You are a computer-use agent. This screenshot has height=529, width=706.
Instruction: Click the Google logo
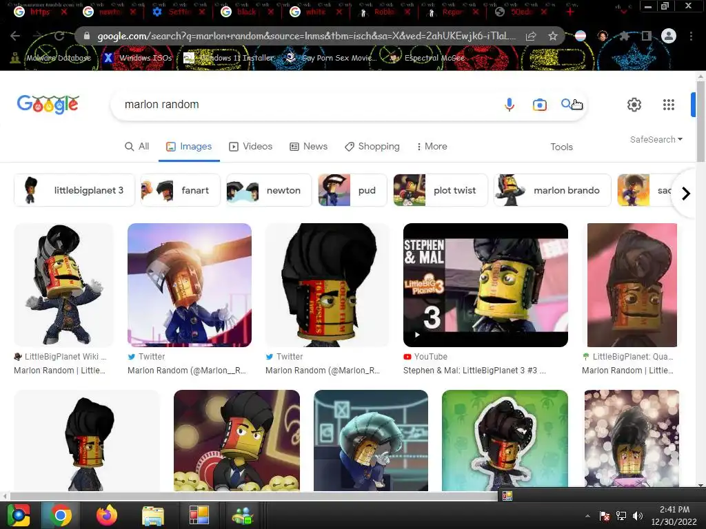tap(48, 105)
